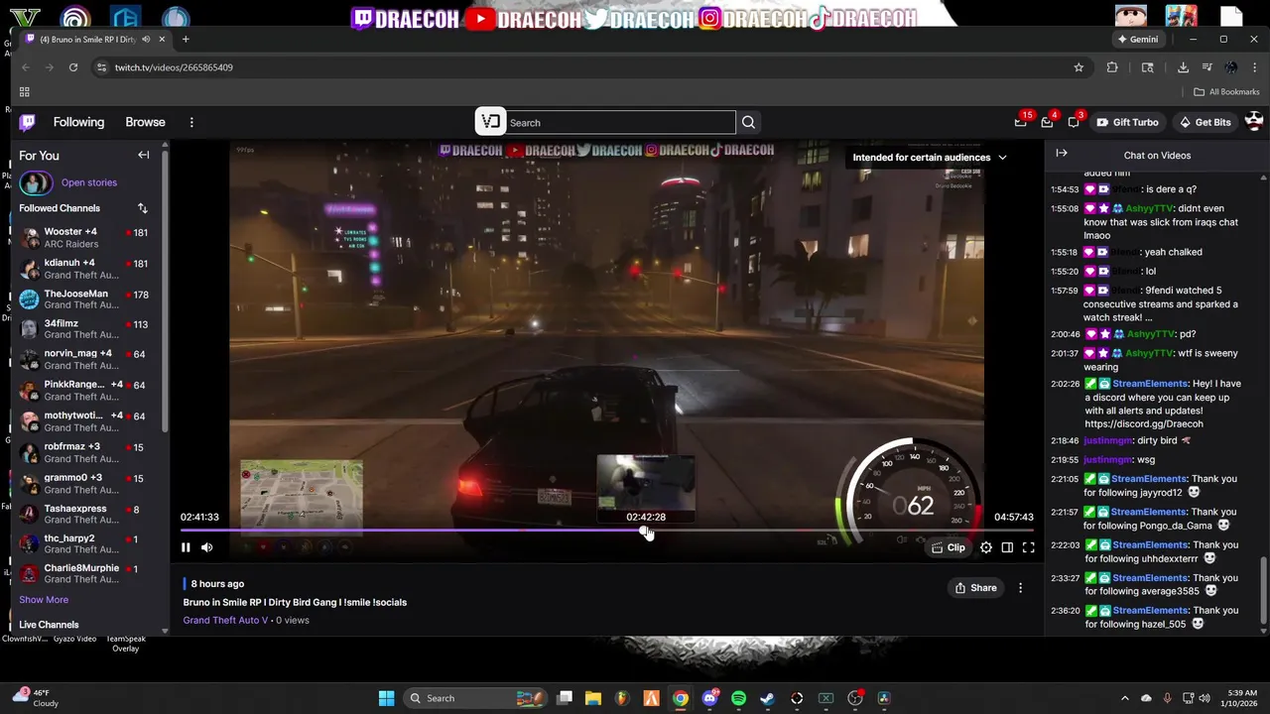Jump to the 2:18:46 chat timestamp
Screen dimensions: 1270x714
click(1065, 440)
